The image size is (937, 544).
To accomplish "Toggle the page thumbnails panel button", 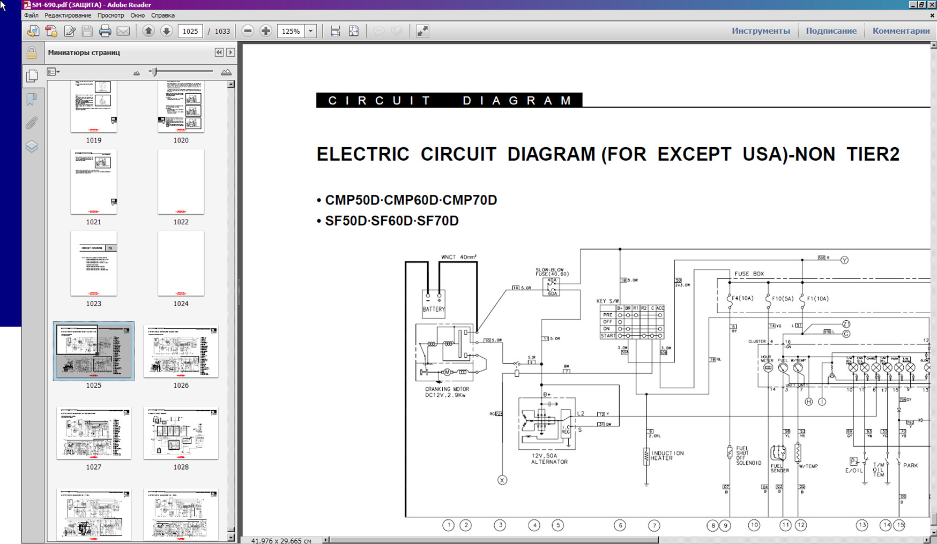I will click(32, 76).
